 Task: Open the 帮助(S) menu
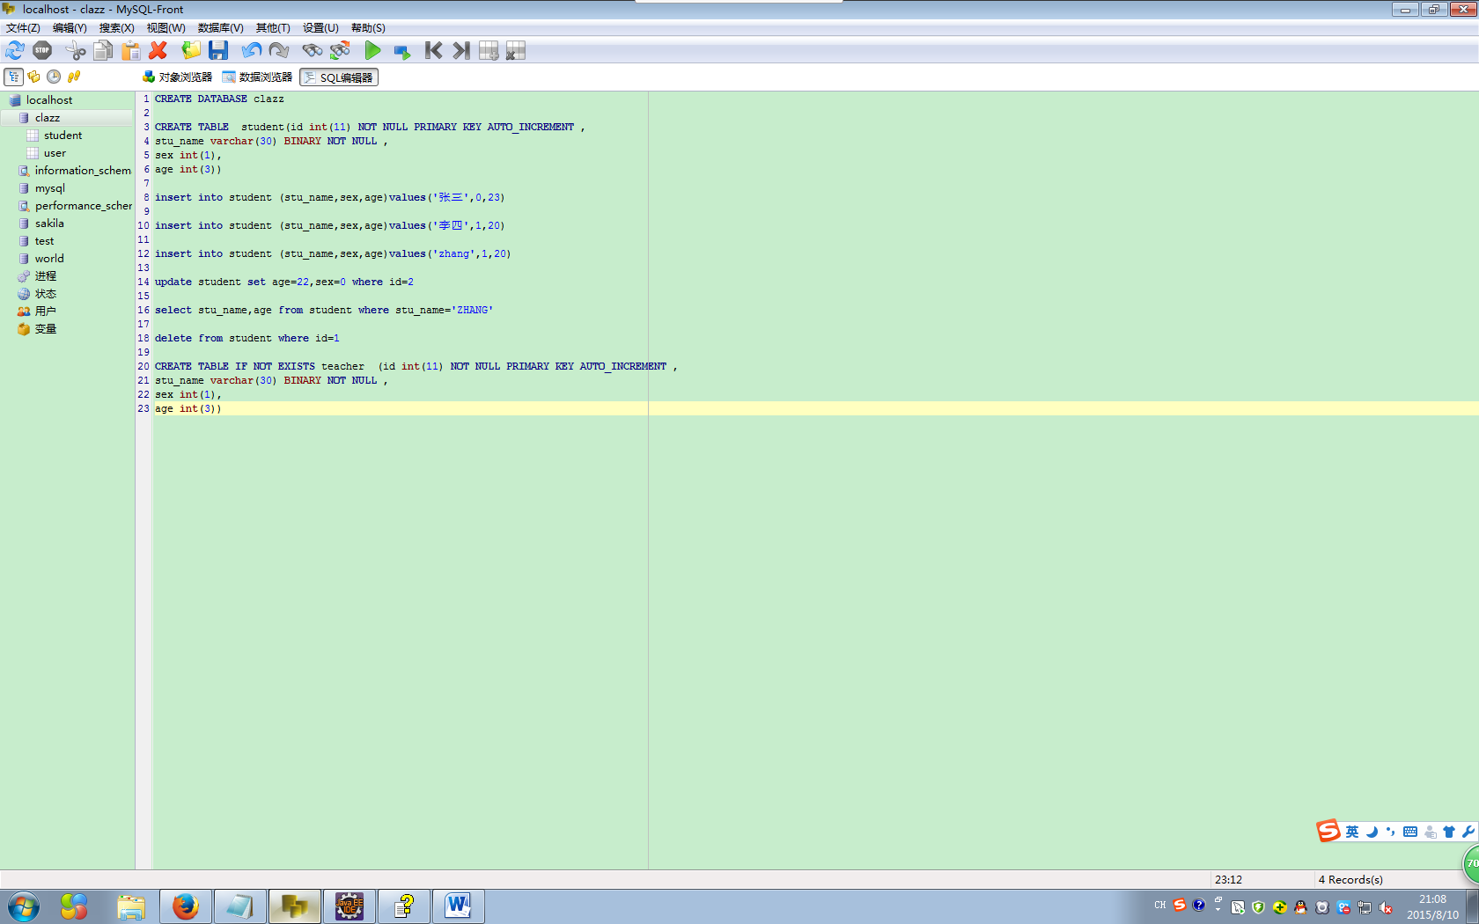[368, 28]
